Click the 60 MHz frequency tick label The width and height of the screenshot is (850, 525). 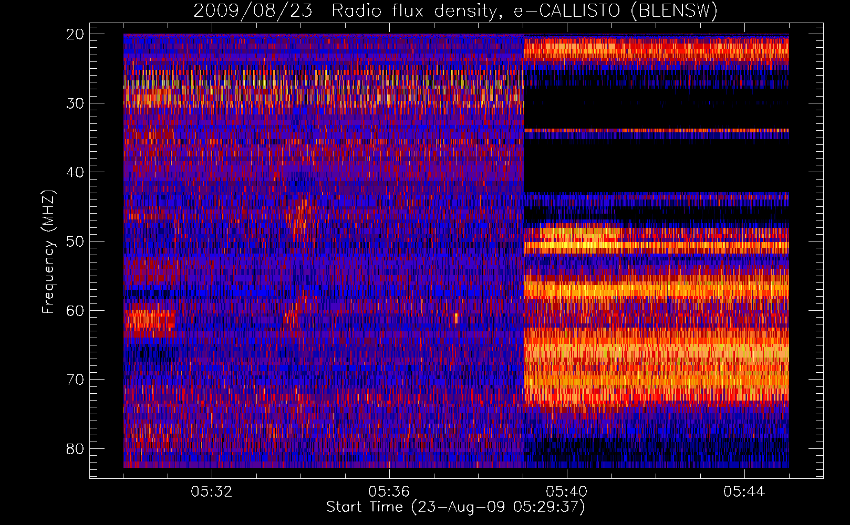tap(76, 311)
